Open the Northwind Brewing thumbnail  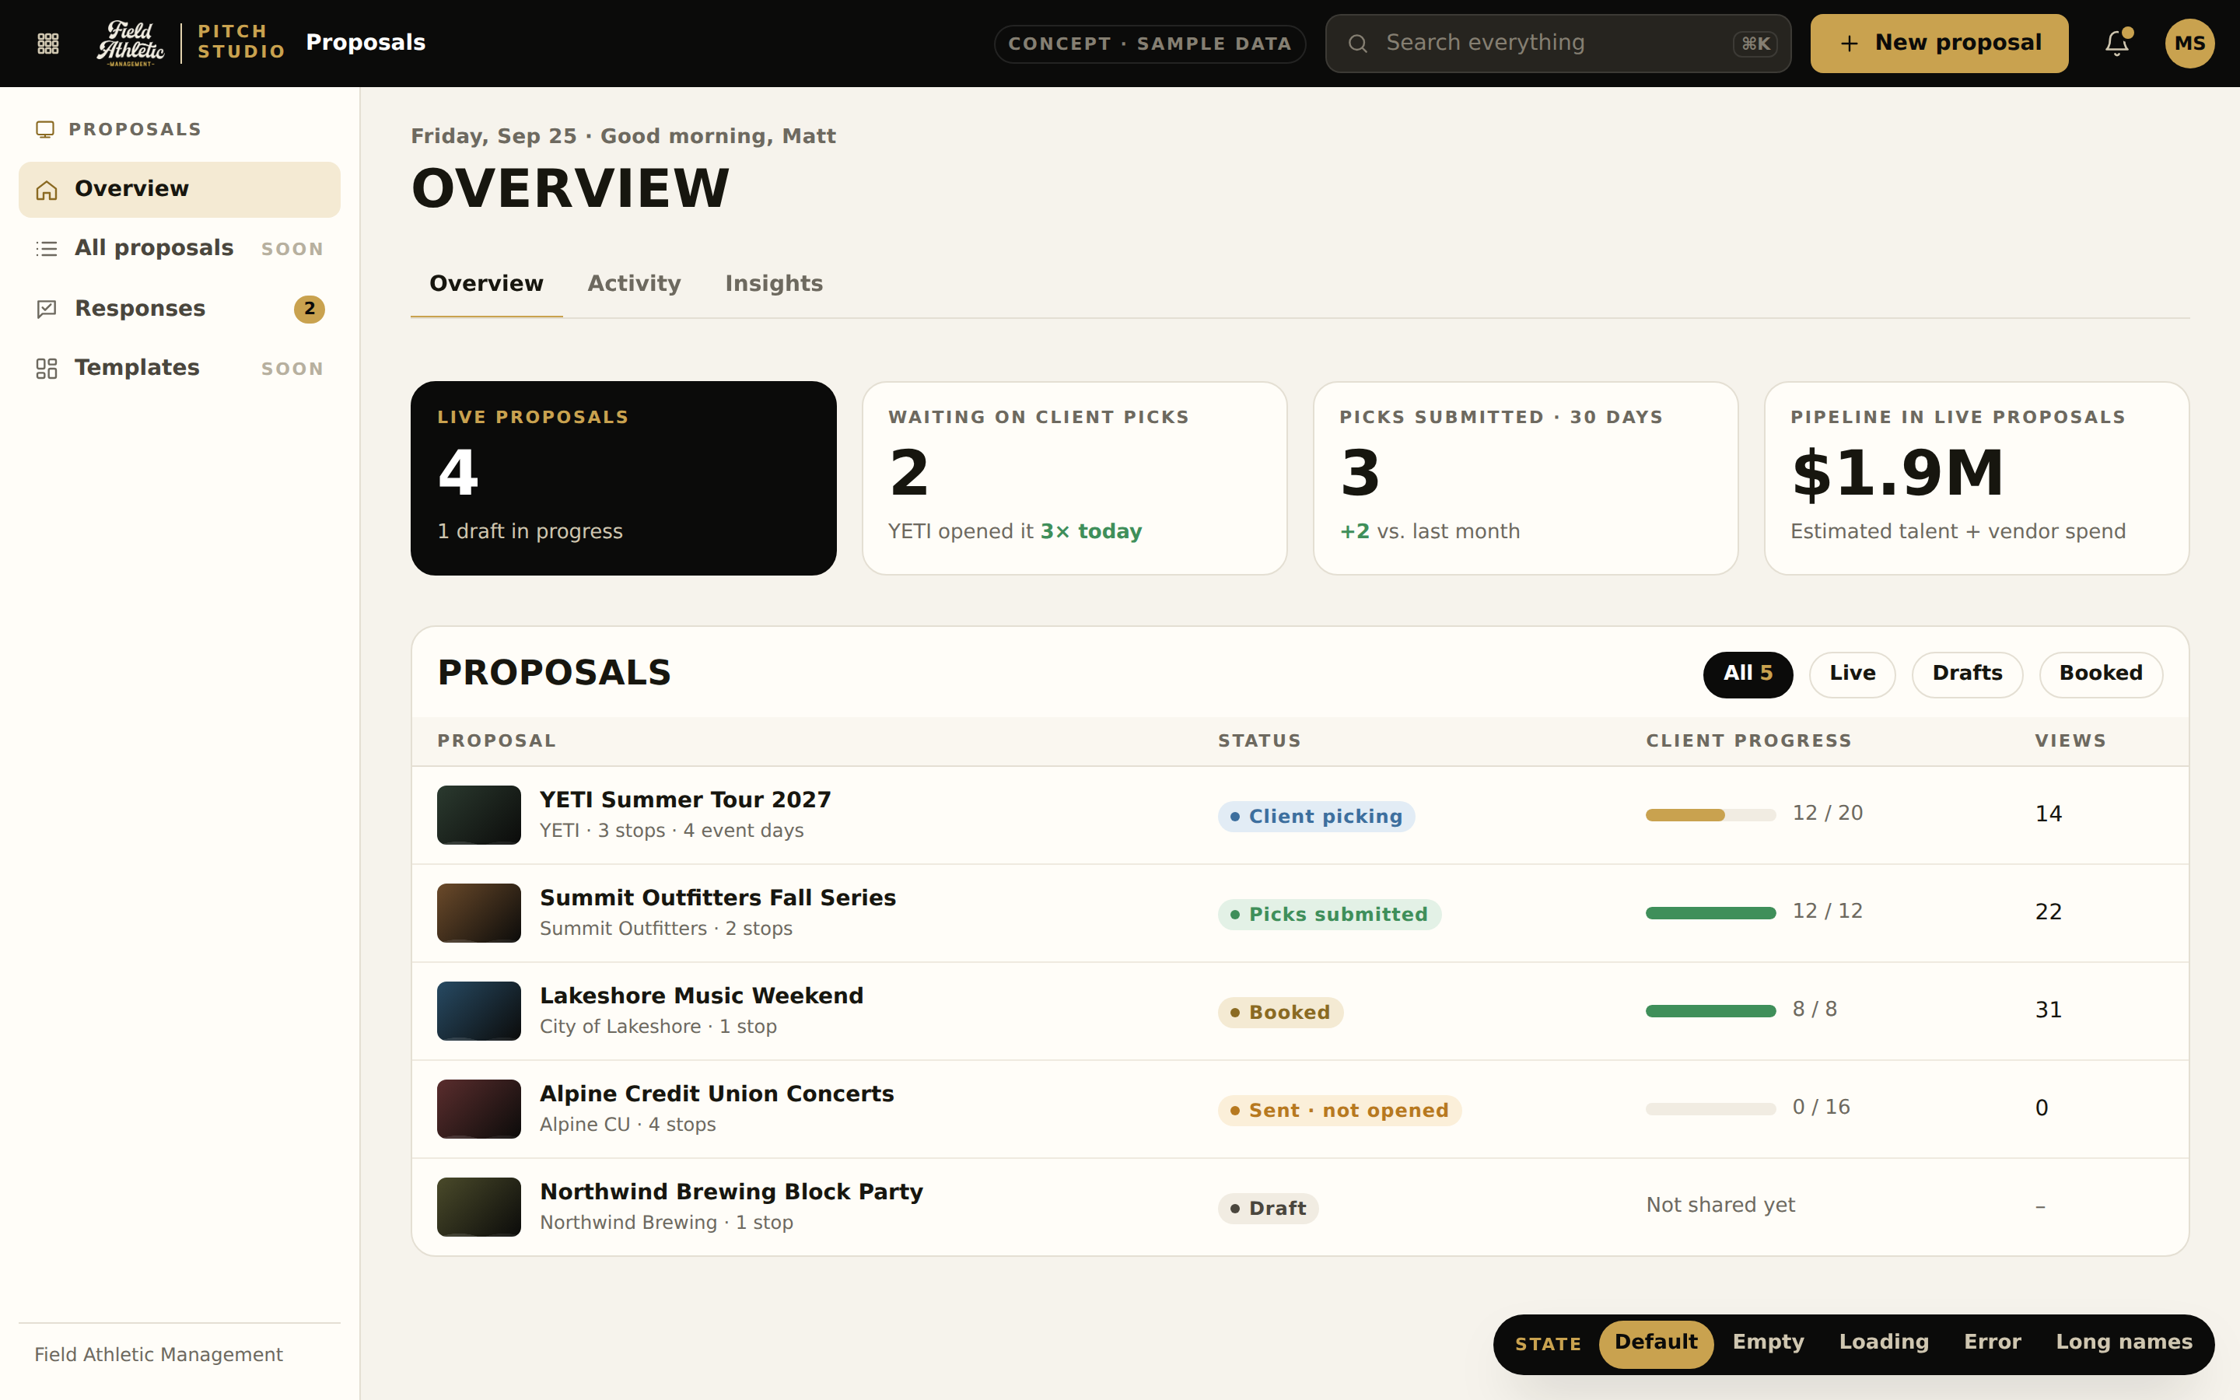click(x=478, y=1207)
